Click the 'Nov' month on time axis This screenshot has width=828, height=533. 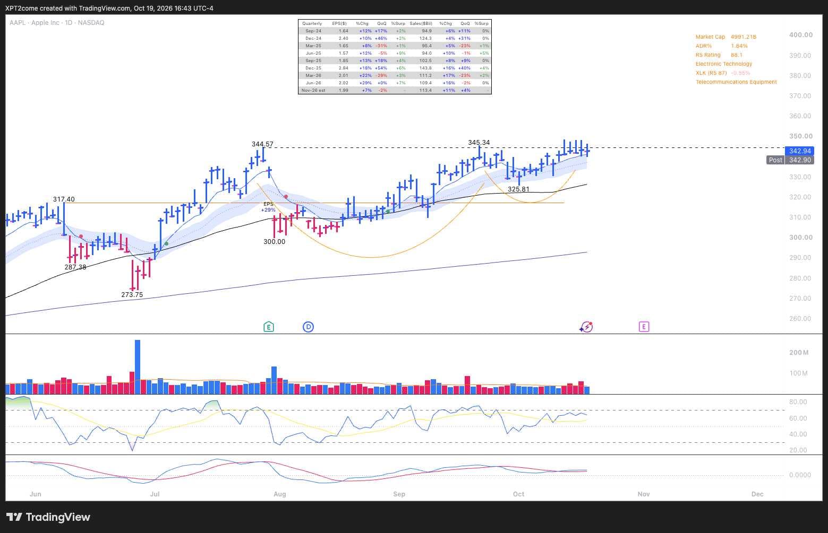point(643,494)
